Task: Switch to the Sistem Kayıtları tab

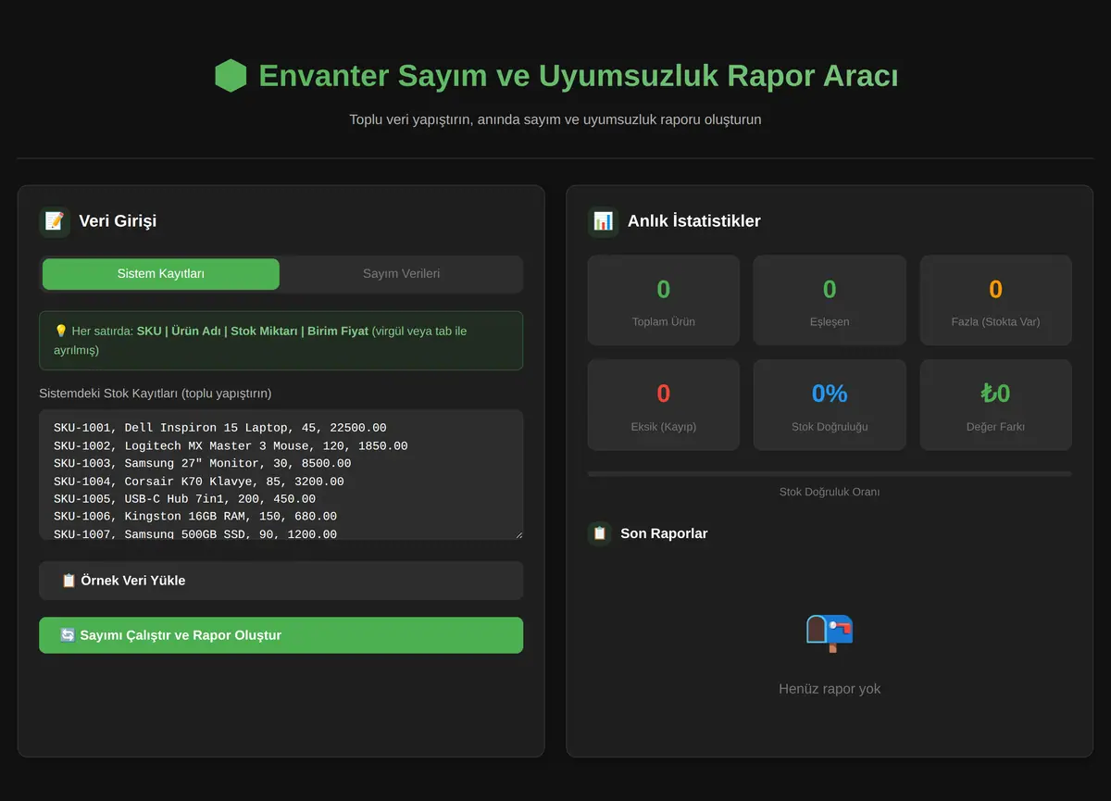Action: 161,274
